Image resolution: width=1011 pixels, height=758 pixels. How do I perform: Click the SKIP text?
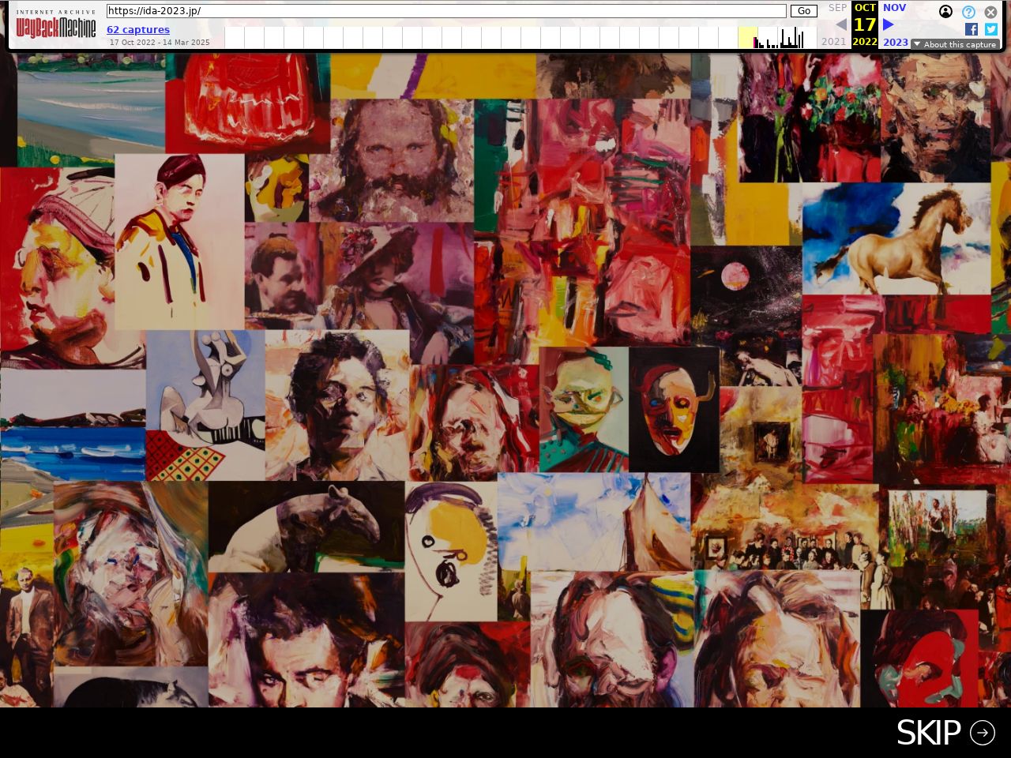click(928, 733)
